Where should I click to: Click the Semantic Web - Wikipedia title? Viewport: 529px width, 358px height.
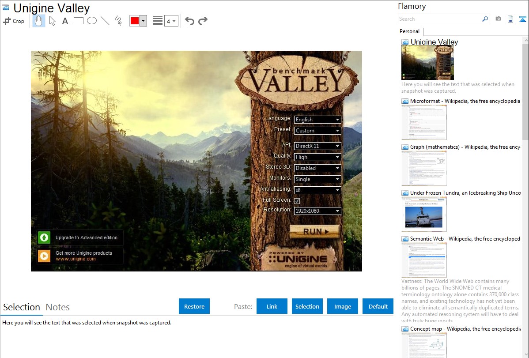(x=465, y=239)
